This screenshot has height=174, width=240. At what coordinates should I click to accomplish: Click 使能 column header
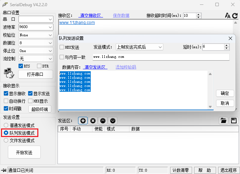tap(98, 129)
